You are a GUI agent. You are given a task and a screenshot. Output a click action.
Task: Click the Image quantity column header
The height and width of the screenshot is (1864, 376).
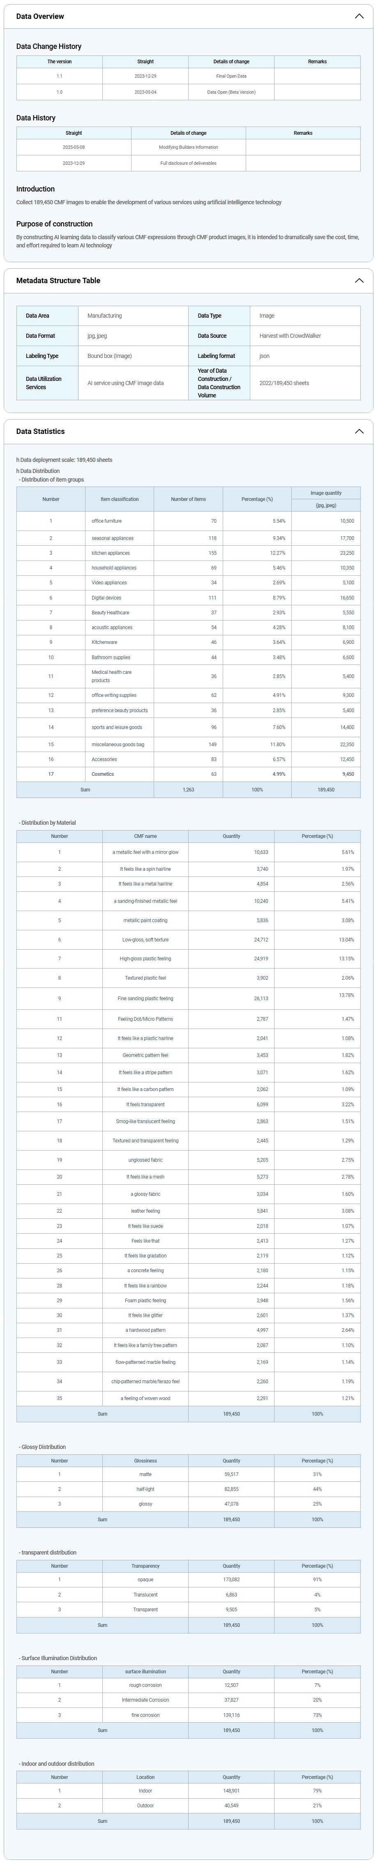(x=325, y=493)
